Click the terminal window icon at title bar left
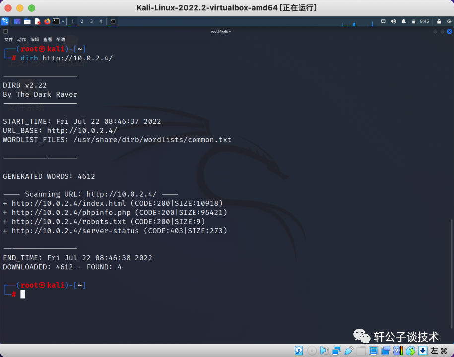 tap(5, 31)
